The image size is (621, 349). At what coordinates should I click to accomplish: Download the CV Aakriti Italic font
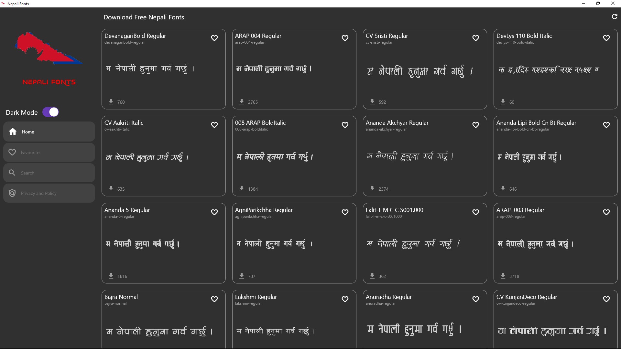(x=111, y=189)
